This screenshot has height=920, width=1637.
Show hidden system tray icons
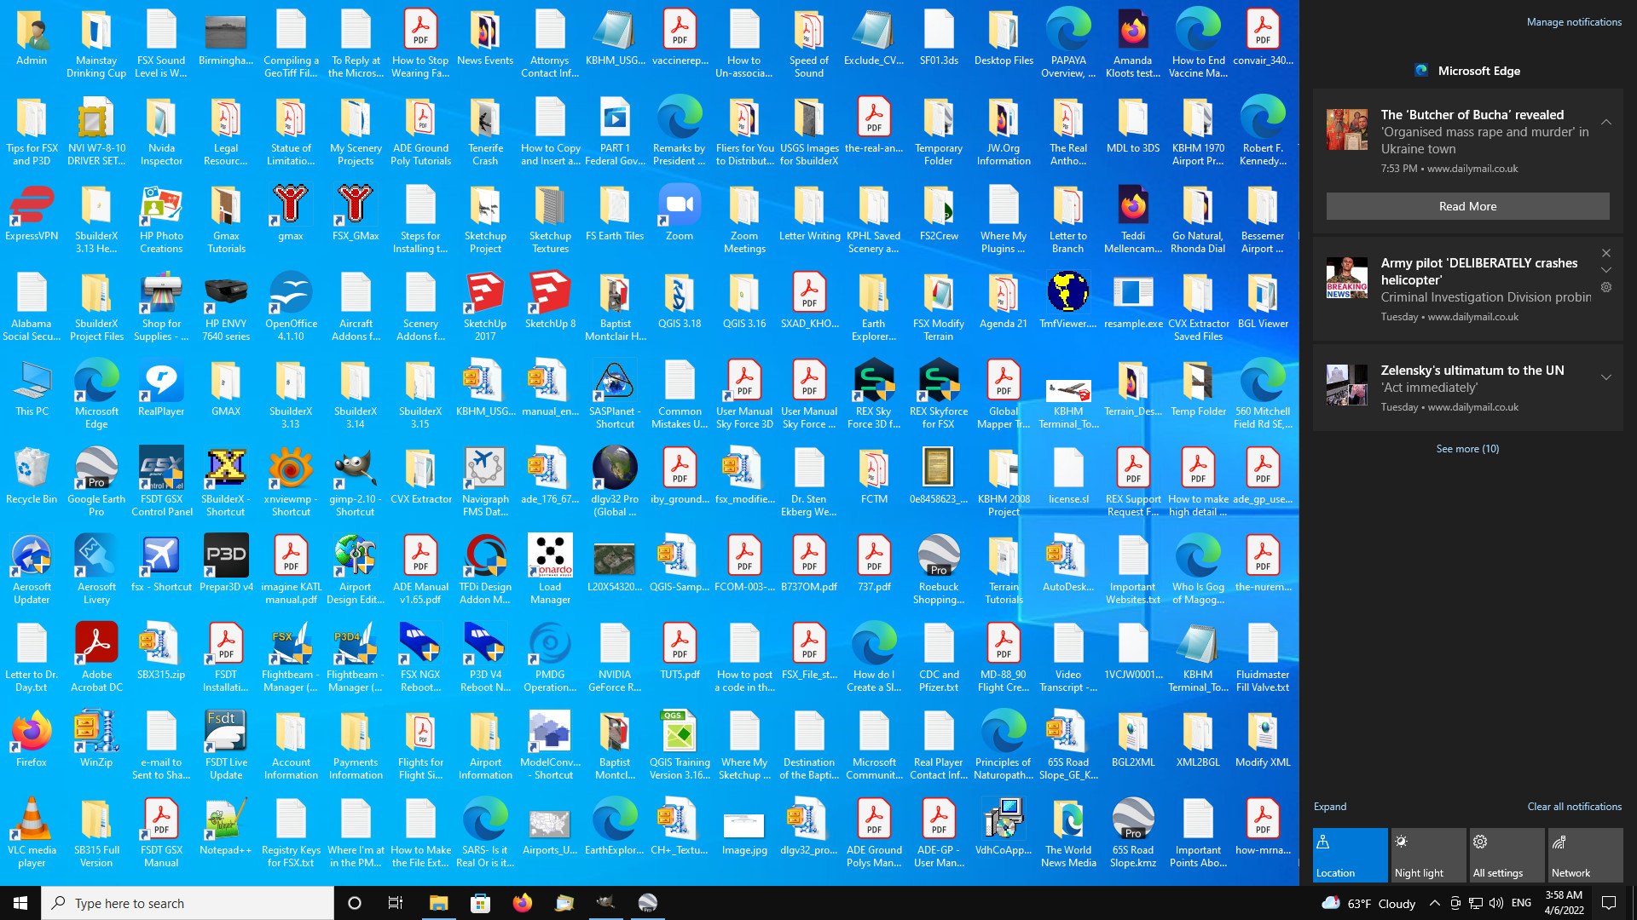tap(1434, 903)
